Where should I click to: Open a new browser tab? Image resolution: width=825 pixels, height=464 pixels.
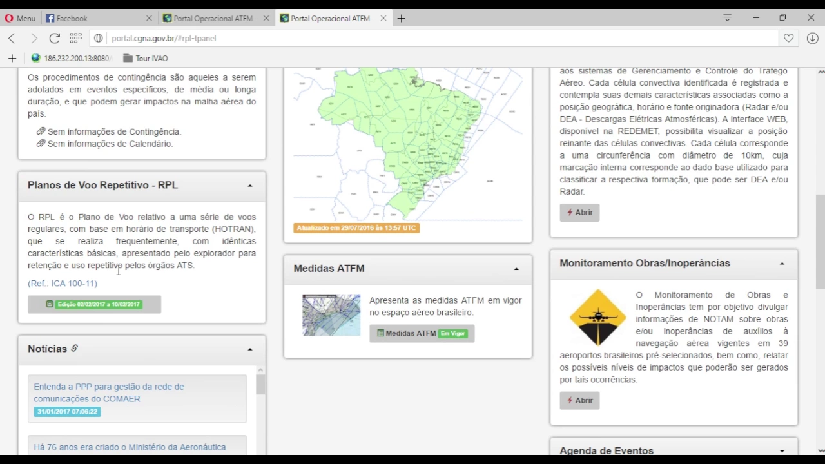pos(401,18)
